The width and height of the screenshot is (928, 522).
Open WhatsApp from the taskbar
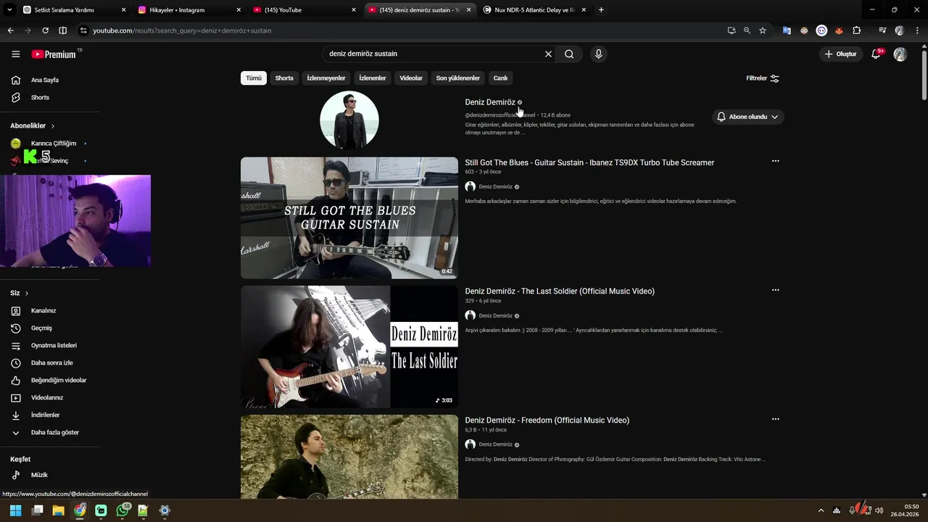(122, 510)
